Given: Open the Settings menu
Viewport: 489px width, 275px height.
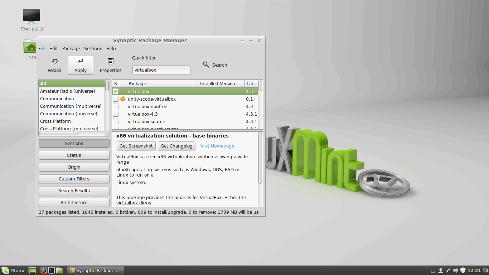Looking at the screenshot, I should tap(93, 48).
